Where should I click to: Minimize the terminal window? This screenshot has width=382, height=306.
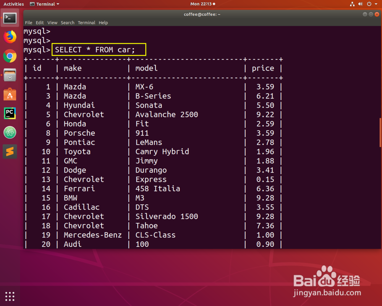(365, 15)
